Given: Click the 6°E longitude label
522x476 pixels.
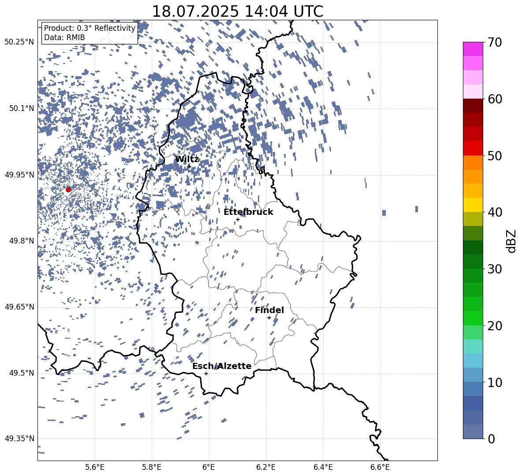Looking at the screenshot, I should click(209, 467).
